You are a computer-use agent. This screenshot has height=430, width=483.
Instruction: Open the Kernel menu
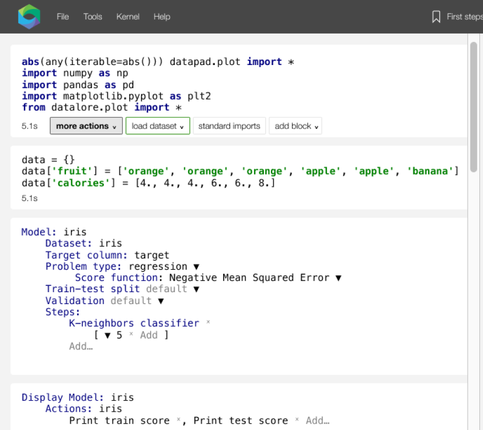(x=128, y=17)
